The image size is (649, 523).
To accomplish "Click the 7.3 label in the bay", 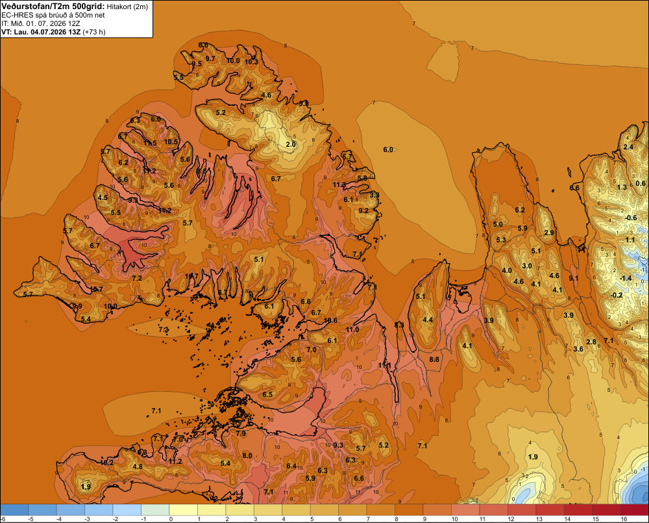I will click(x=164, y=329).
